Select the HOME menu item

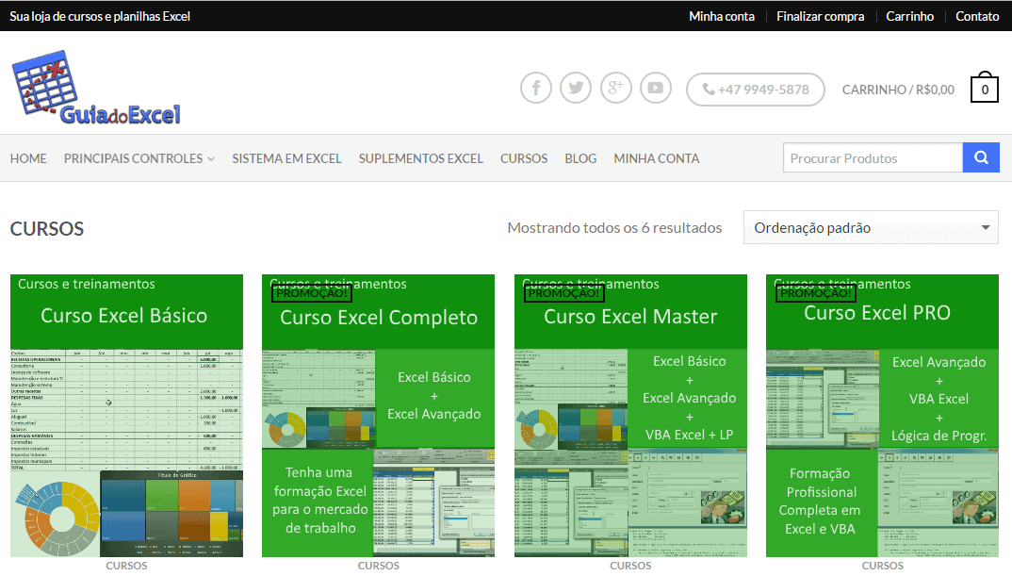point(27,158)
